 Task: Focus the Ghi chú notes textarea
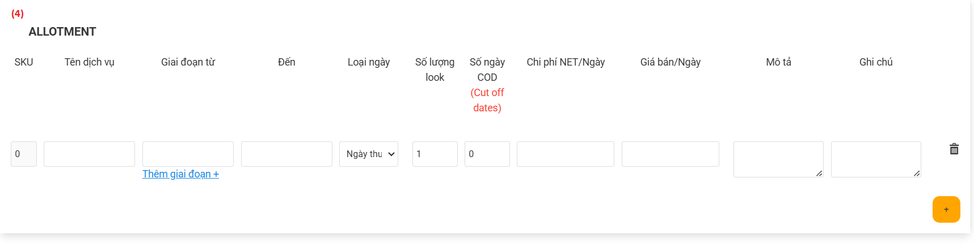(x=876, y=159)
